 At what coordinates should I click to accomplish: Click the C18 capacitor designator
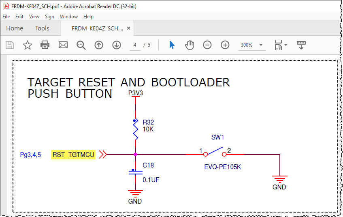[x=148, y=165]
